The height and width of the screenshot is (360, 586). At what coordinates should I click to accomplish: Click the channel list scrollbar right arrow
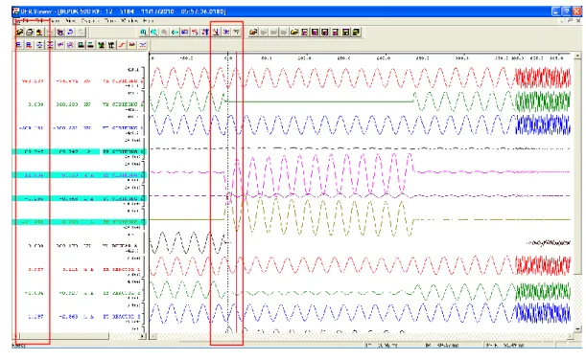[142, 336]
